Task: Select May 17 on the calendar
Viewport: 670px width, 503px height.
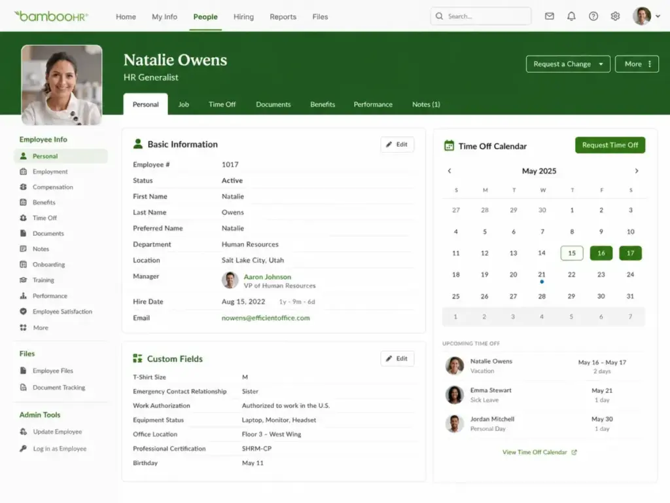Action: pos(630,253)
